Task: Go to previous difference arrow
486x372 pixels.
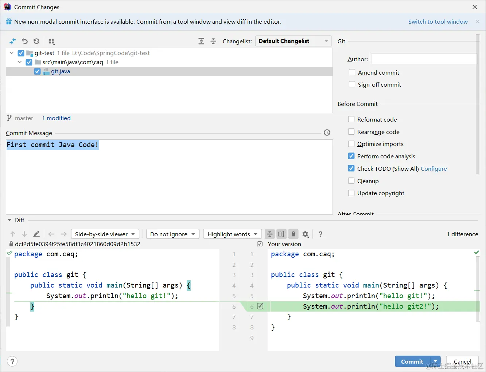Action: [13, 234]
